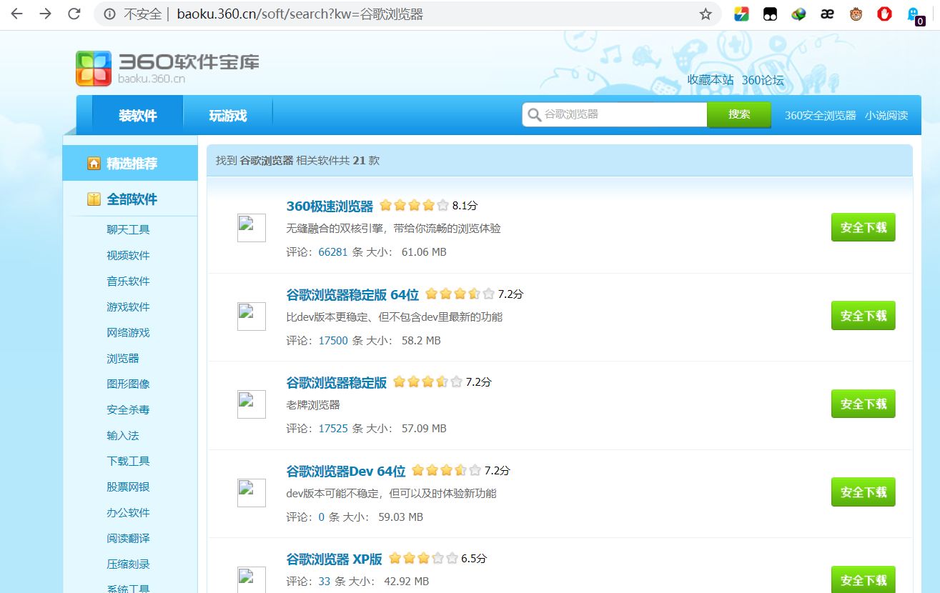The width and height of the screenshot is (940, 593).
Task: Click the magnifier icon in the search box
Action: [534, 114]
